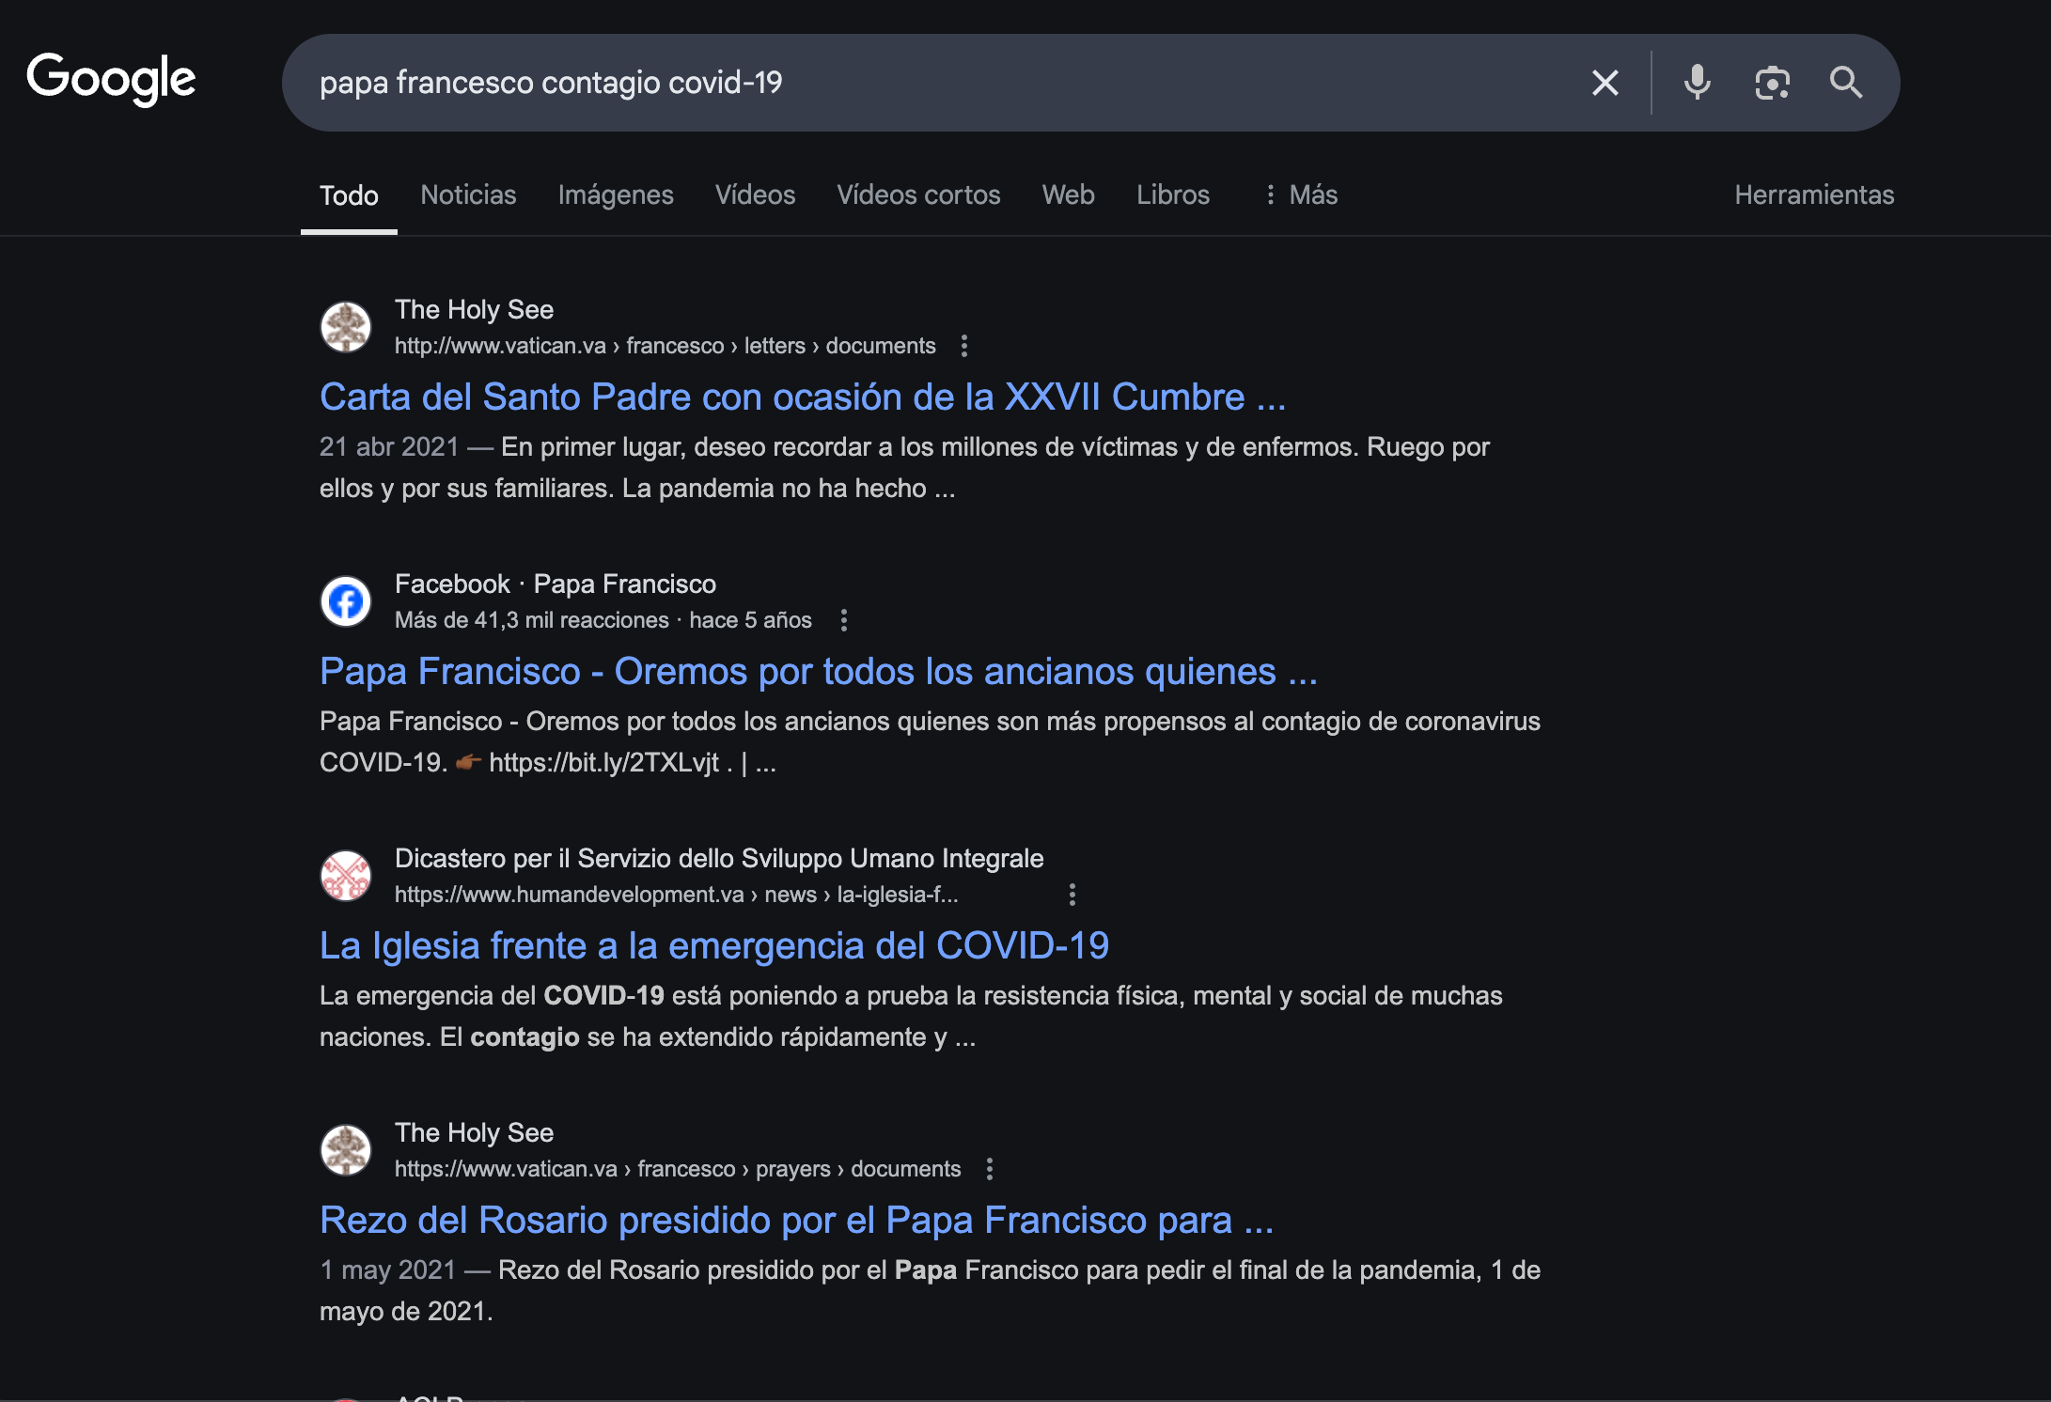Click 'Facebook · Papa Francisco' source name
Viewport: 2051px width, 1402px height.
click(x=556, y=584)
